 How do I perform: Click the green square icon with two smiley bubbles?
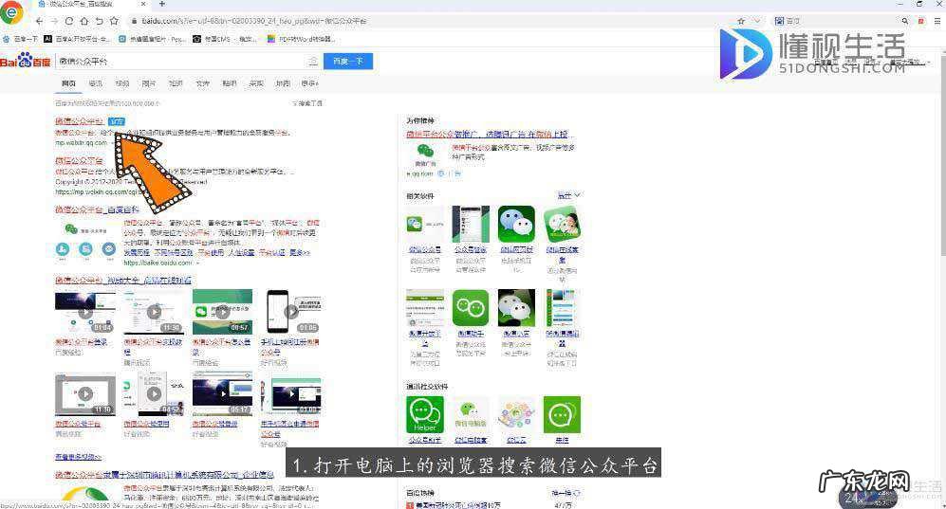471,308
